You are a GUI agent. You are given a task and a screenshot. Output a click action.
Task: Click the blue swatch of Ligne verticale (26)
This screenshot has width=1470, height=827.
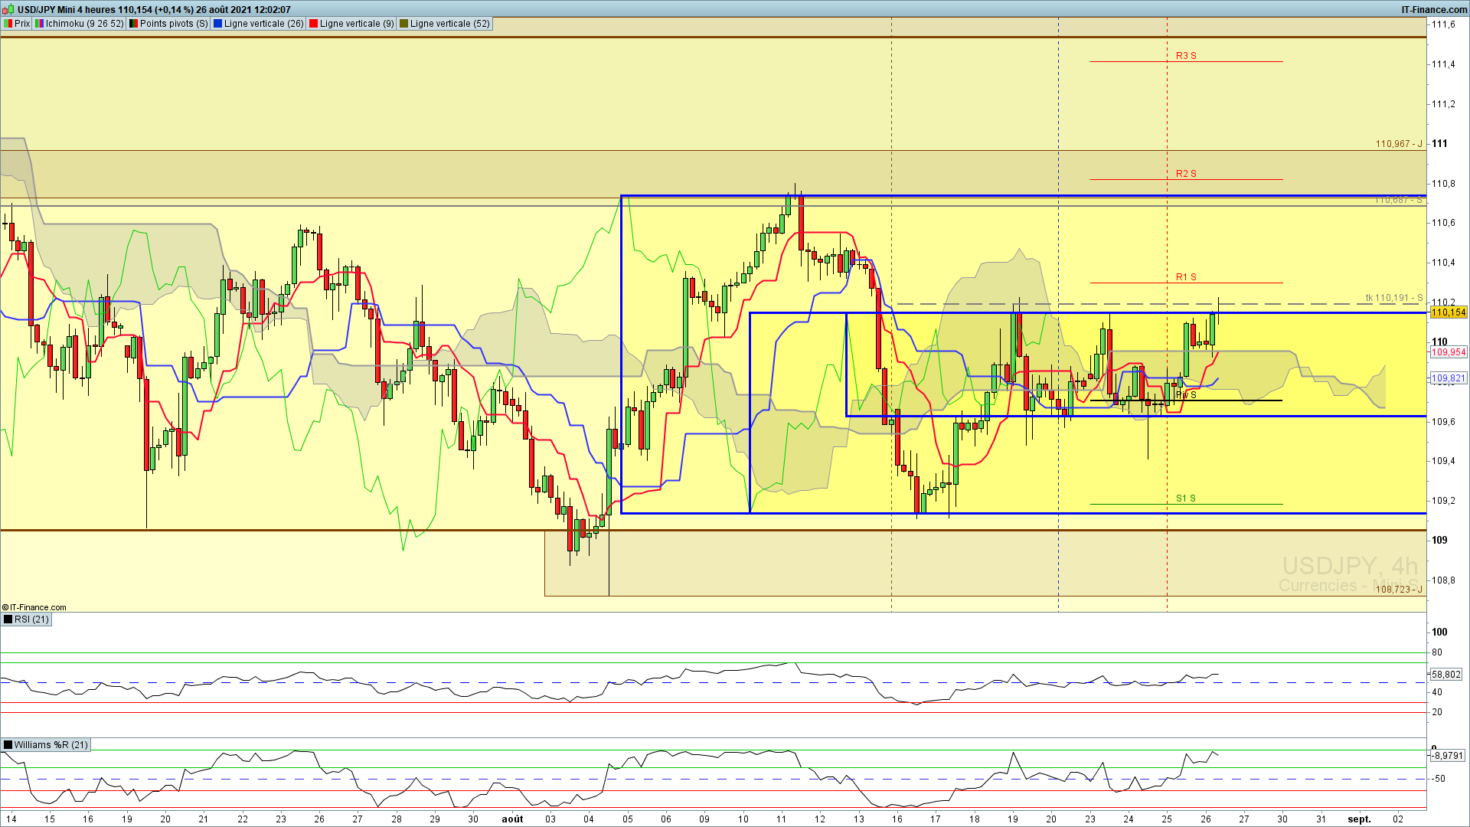[x=217, y=24]
